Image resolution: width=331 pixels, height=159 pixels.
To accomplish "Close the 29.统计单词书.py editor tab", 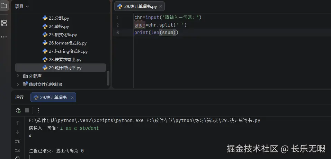I will (161, 6).
